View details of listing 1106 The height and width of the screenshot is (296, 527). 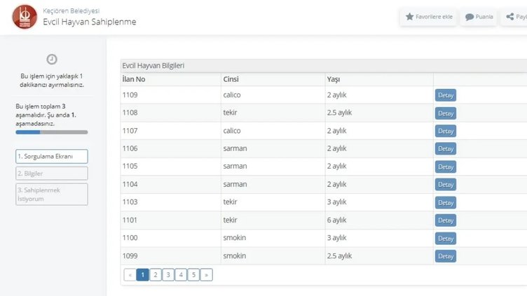pos(445,149)
